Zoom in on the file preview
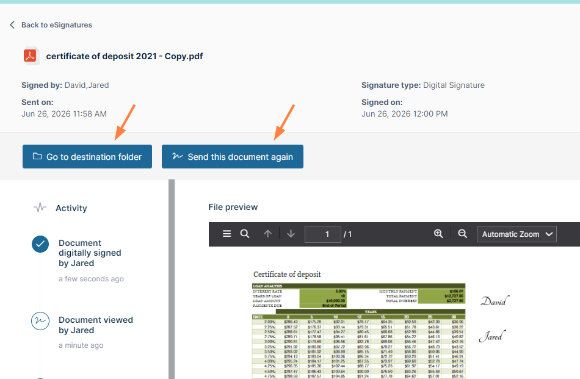The image size is (580, 379). (x=438, y=234)
